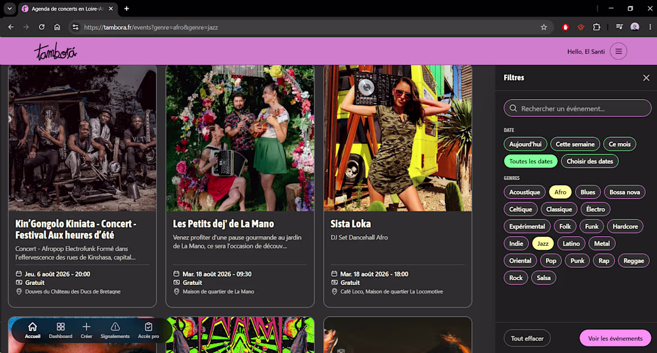657x353 pixels.
Task: Enable the Acoustique genre filter
Action: 524,193
